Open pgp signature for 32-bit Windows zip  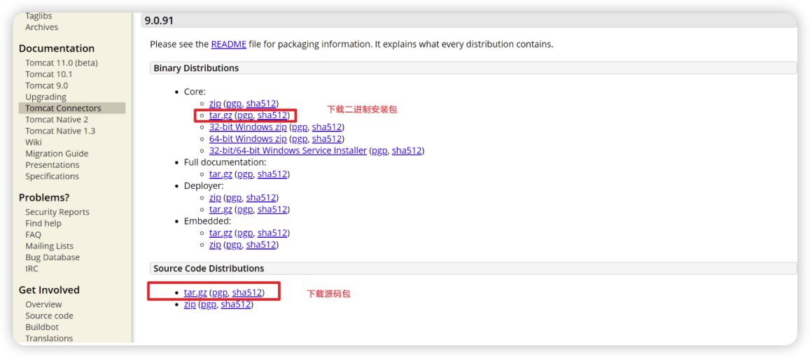pos(300,127)
